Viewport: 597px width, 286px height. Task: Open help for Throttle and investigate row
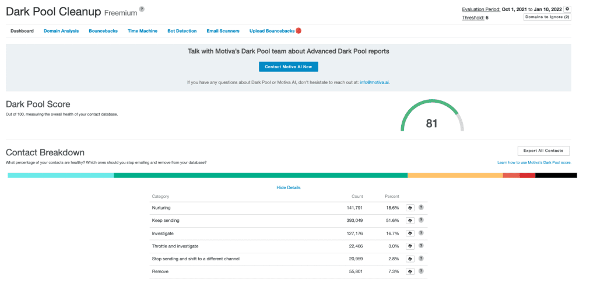[421, 246]
